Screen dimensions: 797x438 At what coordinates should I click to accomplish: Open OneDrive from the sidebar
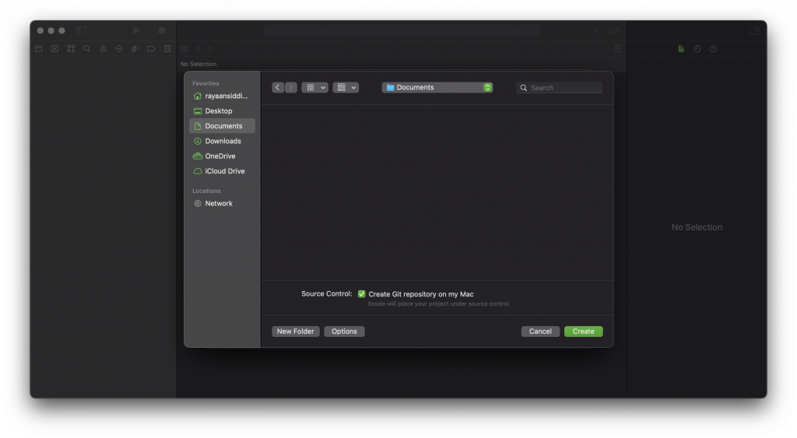click(222, 156)
